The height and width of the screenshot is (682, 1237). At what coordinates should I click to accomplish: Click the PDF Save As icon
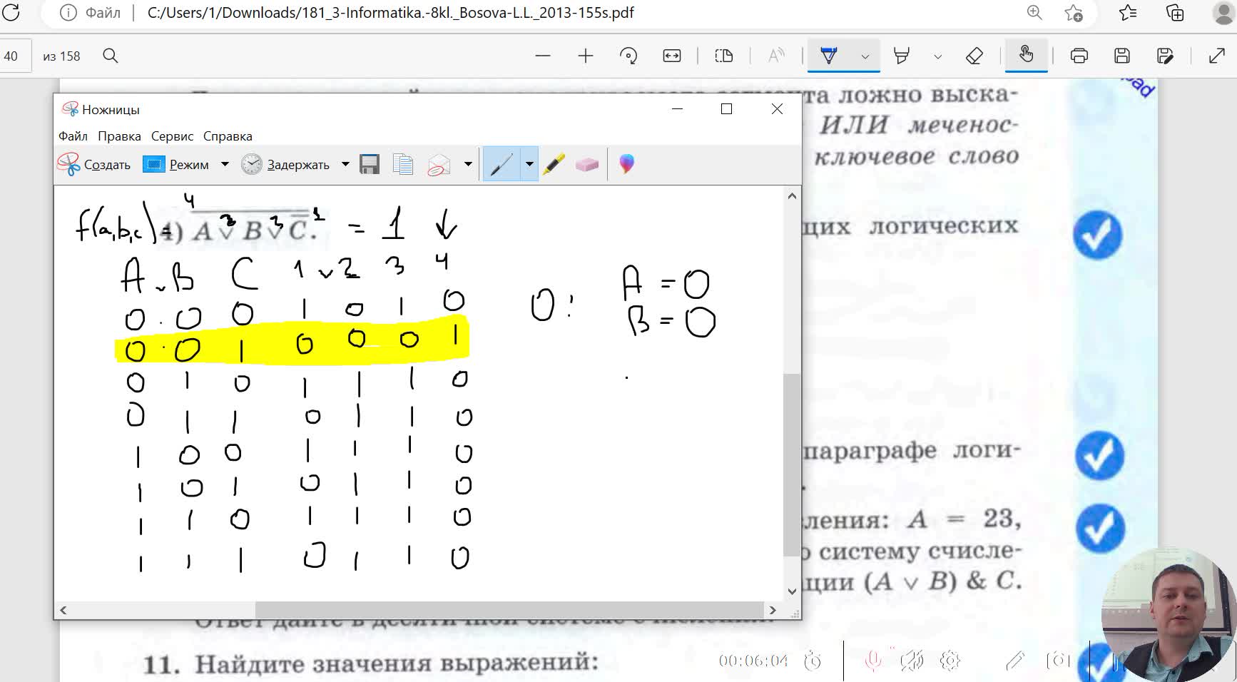coord(1165,56)
